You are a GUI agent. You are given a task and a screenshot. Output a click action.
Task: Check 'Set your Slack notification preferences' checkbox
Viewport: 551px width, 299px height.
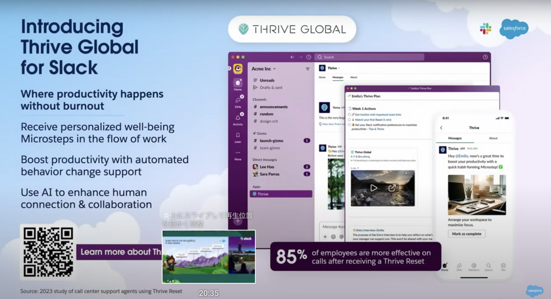coord(350,124)
